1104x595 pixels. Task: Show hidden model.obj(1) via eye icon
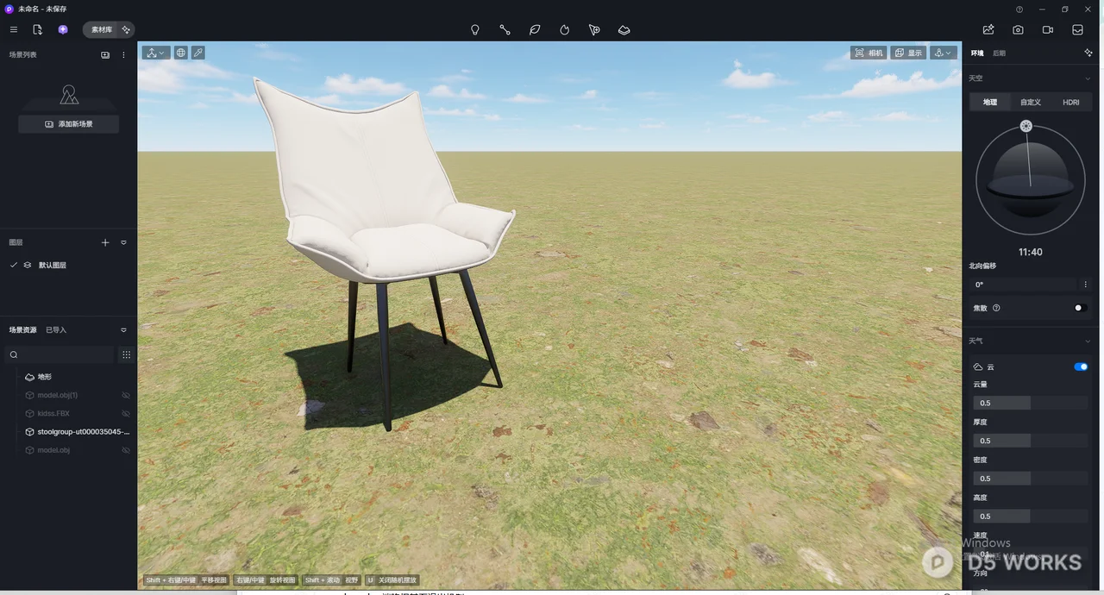click(x=126, y=395)
